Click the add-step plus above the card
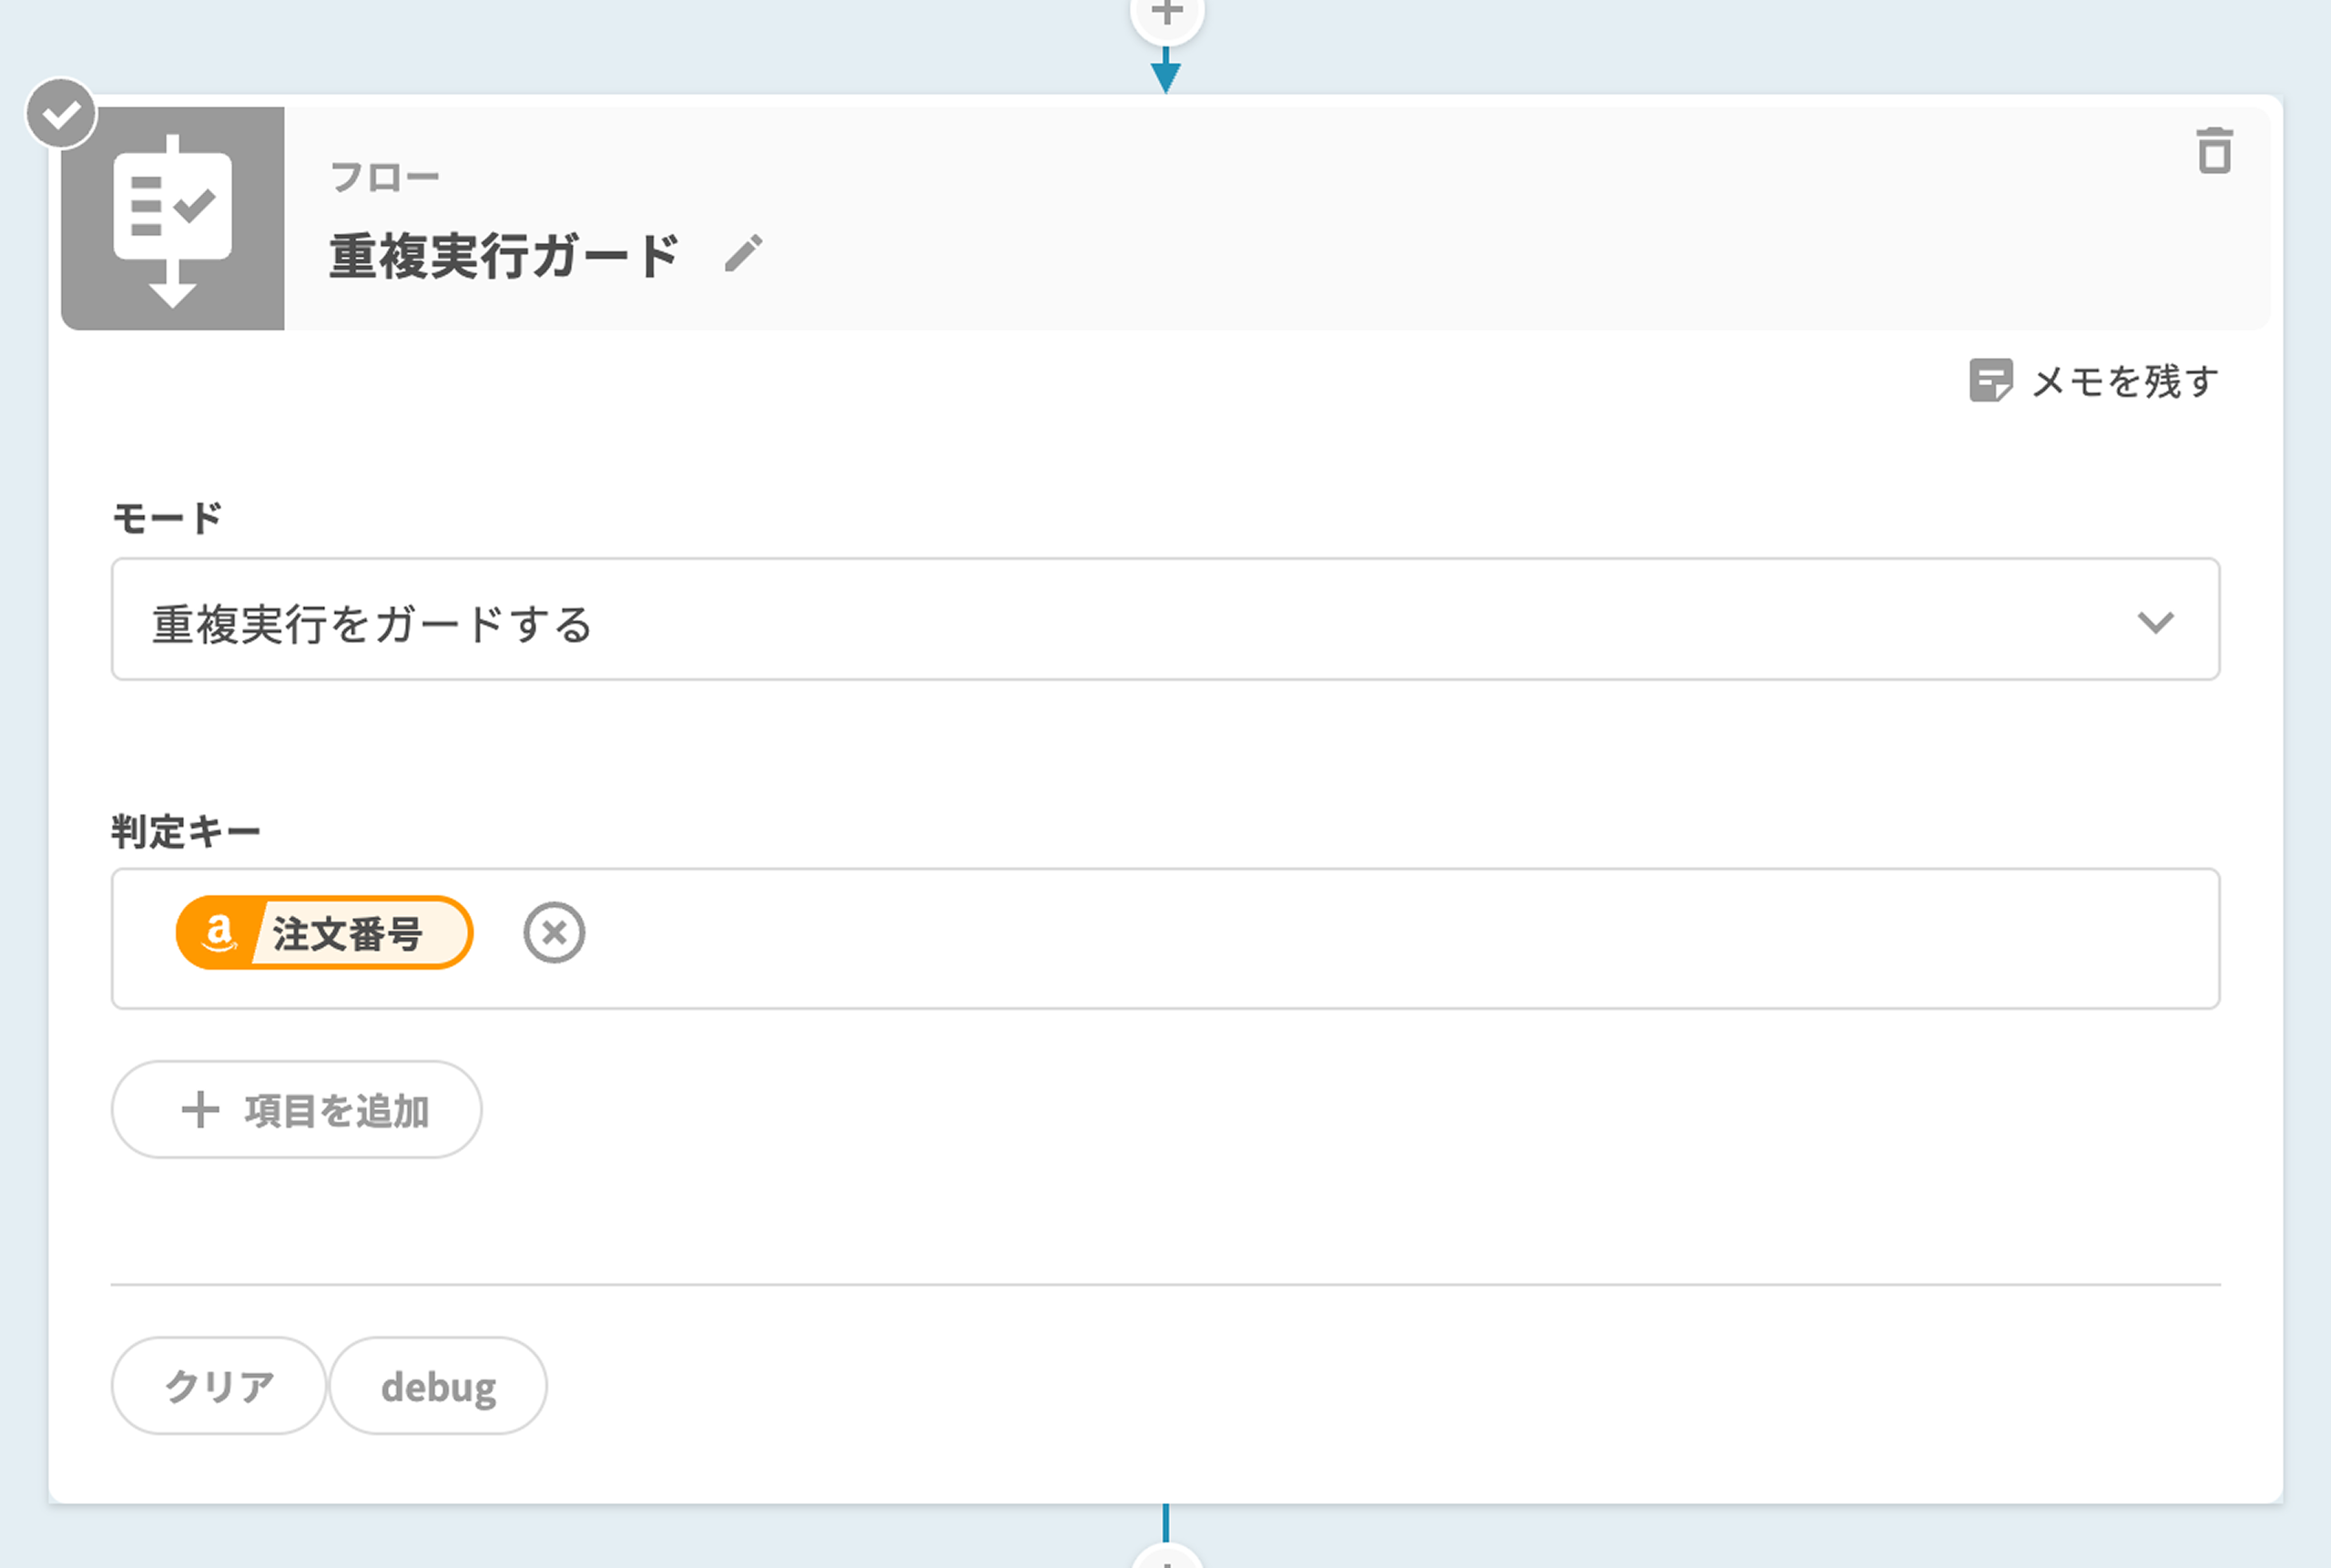 tap(1166, 14)
